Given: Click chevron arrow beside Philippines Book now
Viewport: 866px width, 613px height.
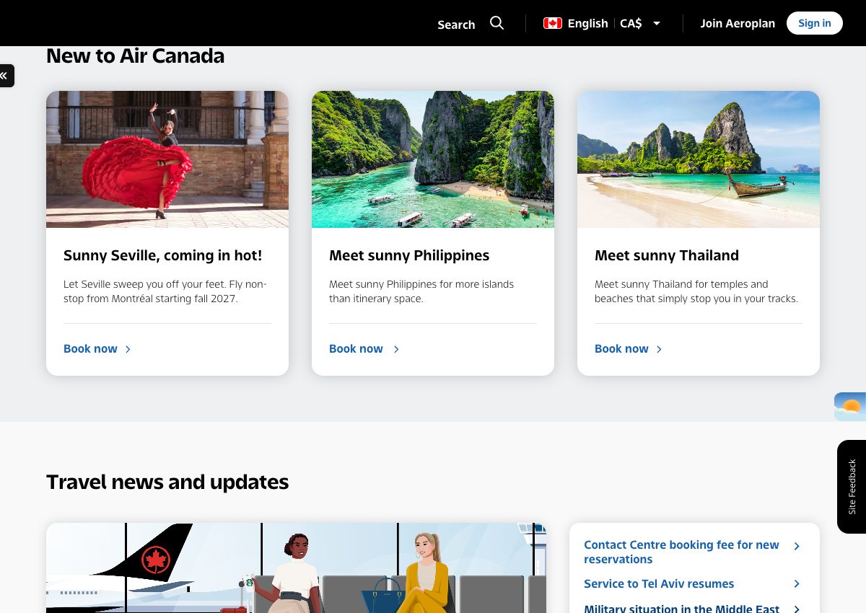Looking at the screenshot, I should [x=396, y=349].
